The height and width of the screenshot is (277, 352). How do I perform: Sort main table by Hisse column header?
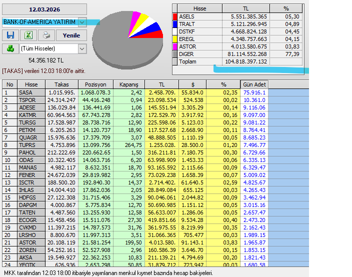click(x=31, y=84)
